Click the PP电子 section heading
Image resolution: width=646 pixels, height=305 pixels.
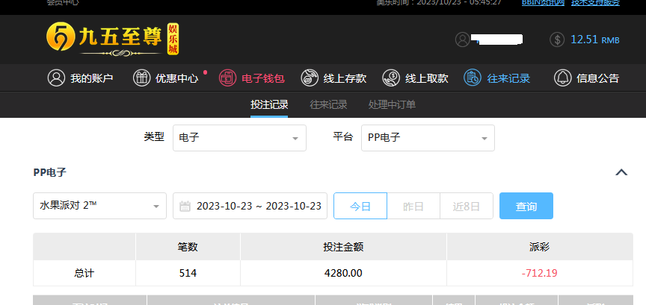(x=50, y=172)
